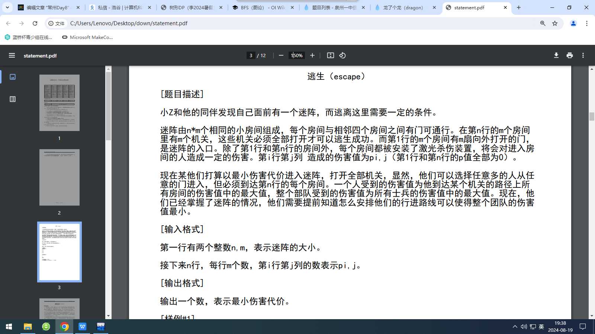
Task: Open Chrome menu with three dots
Action: (x=587, y=23)
